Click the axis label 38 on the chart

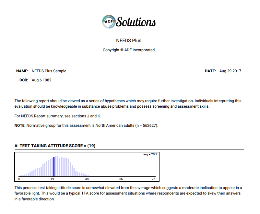click(x=87, y=179)
